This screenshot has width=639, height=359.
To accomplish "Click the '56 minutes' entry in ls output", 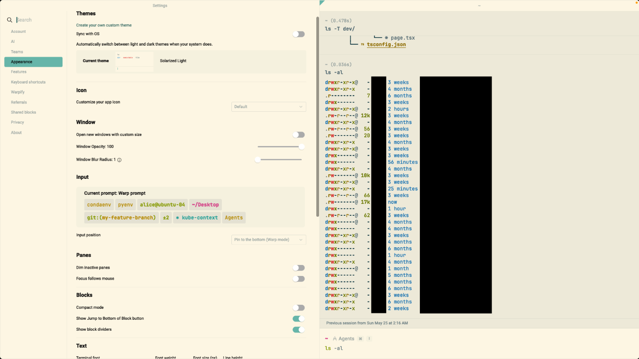I will [403, 162].
